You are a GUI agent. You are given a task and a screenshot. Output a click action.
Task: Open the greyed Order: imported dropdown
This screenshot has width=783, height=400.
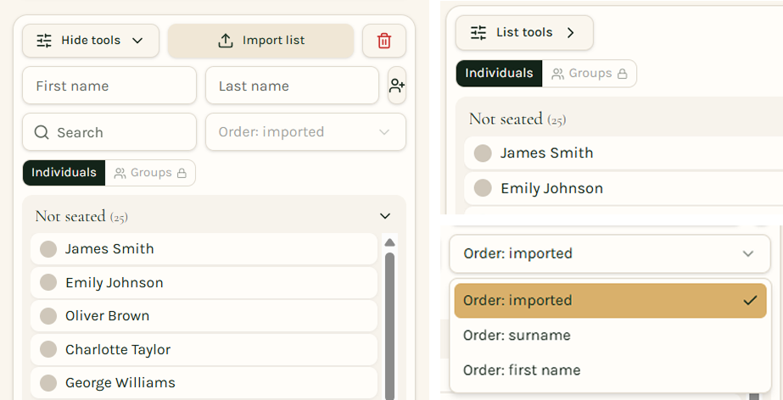tap(305, 131)
